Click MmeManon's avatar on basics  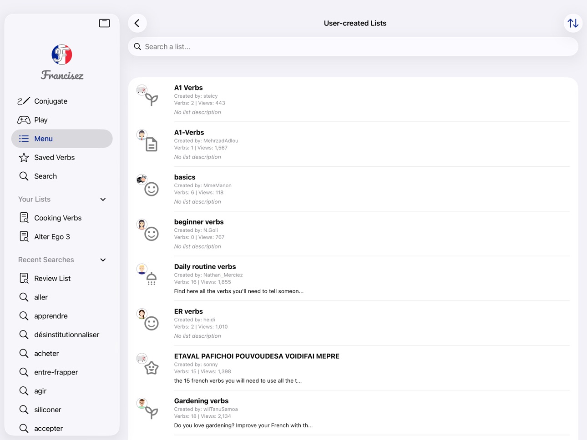[142, 179]
